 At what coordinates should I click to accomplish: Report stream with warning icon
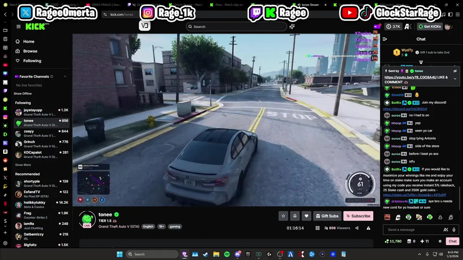(x=368, y=228)
